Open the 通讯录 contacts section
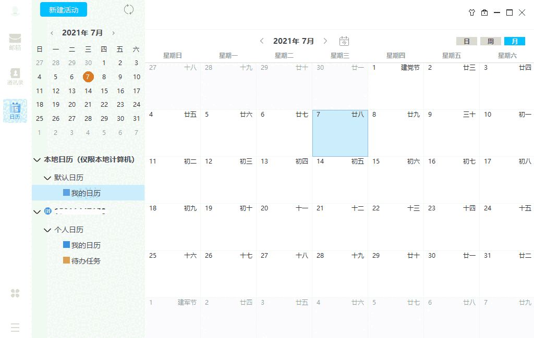The height and width of the screenshot is (338, 534). click(x=15, y=73)
